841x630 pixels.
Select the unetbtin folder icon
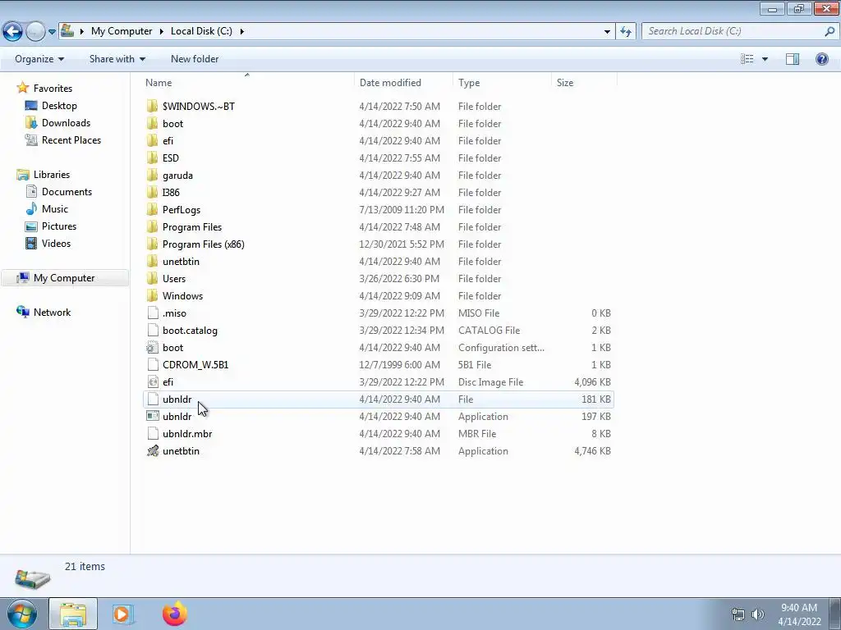152,262
